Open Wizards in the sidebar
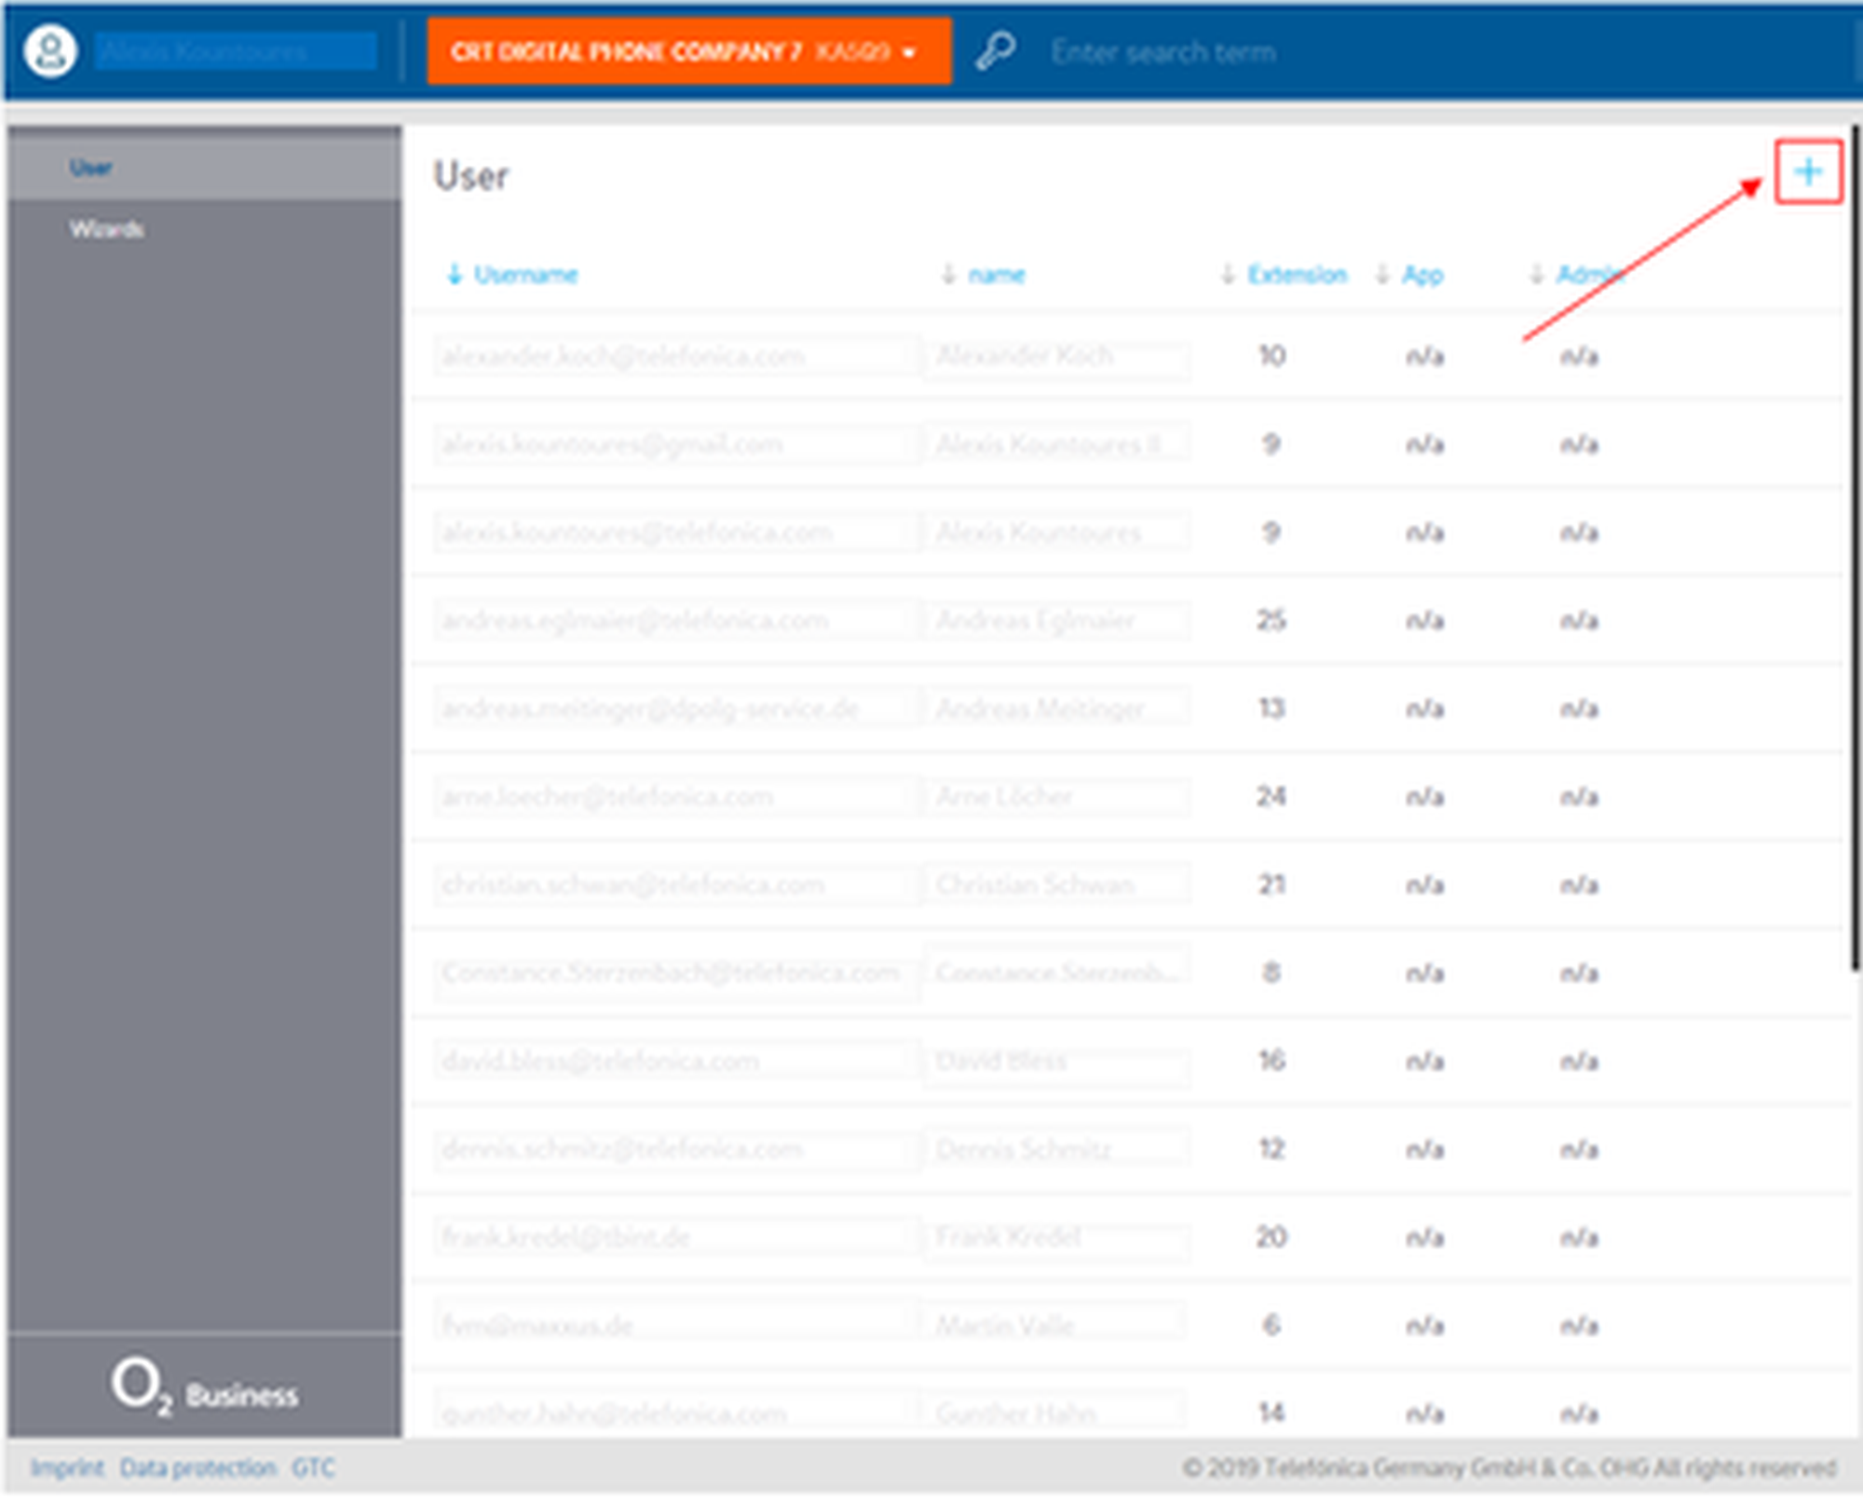This screenshot has height=1499, width=1863. (x=106, y=229)
